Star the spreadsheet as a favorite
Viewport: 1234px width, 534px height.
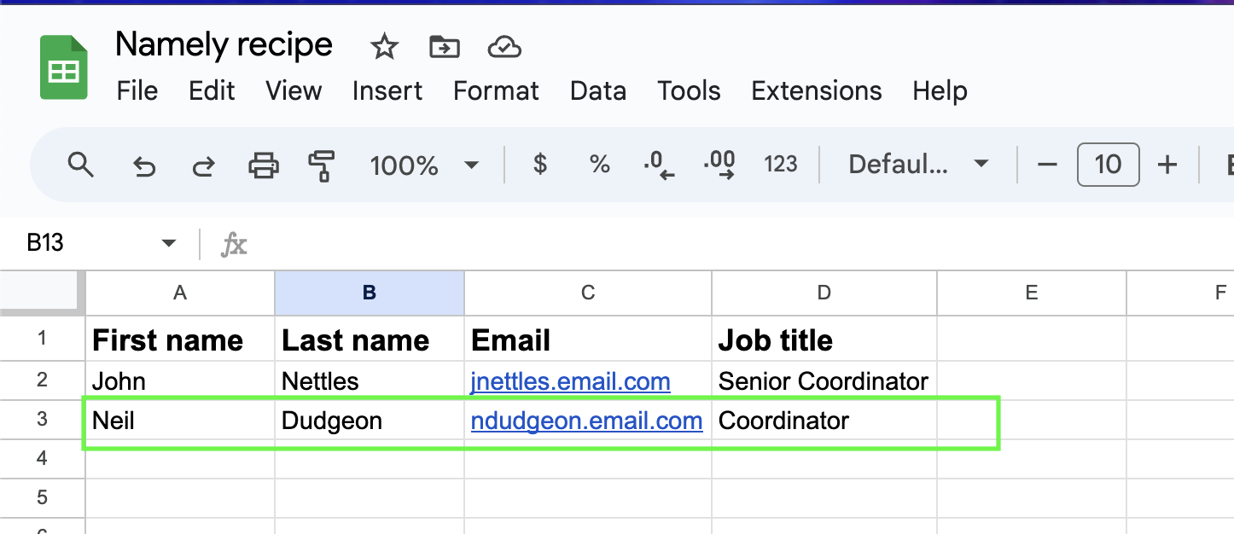[x=384, y=47]
